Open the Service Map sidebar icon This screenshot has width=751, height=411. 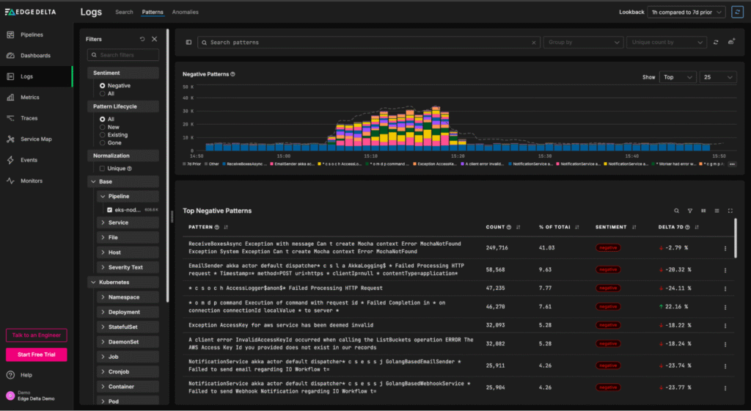[x=12, y=139]
